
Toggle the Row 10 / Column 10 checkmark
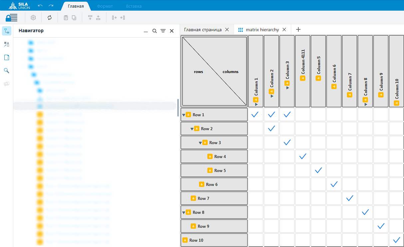coord(396,240)
